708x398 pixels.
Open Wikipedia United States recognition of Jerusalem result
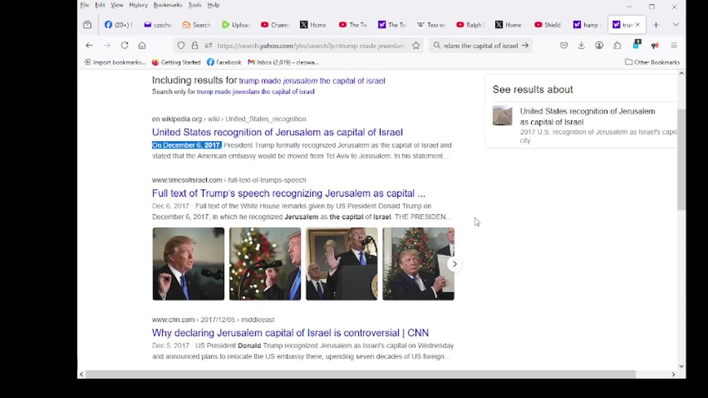point(277,132)
